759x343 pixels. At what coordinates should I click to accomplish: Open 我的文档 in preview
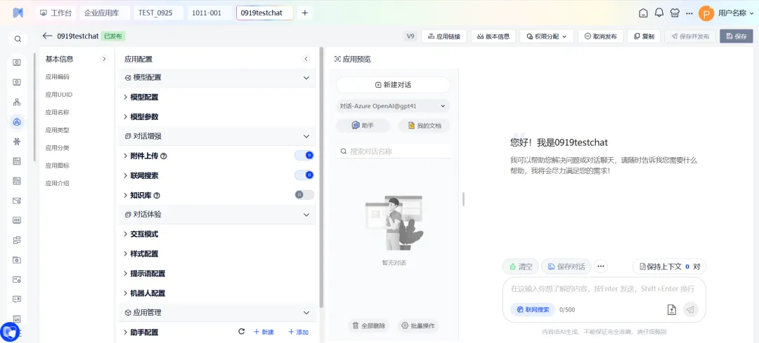pos(424,126)
